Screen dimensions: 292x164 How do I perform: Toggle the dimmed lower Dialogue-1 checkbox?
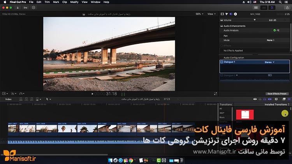[222, 75]
